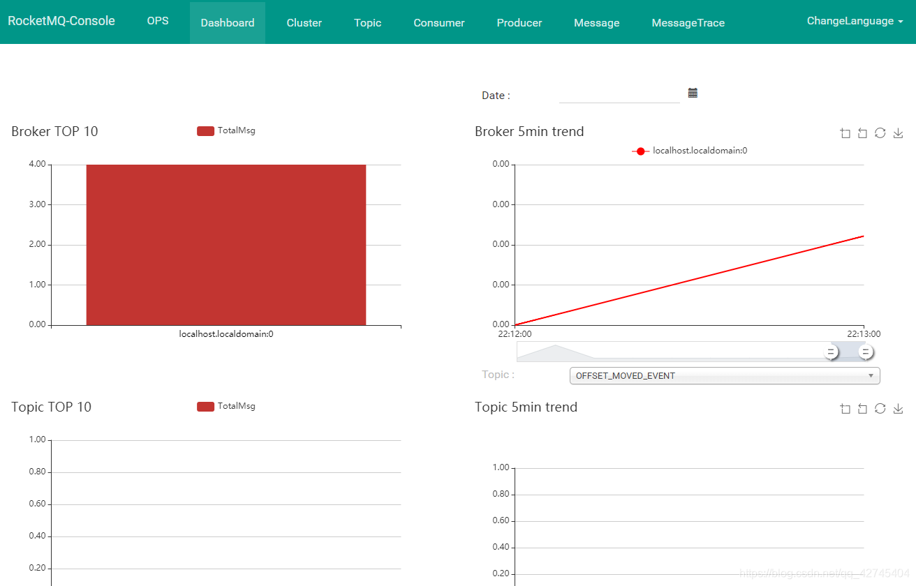
Task: Open the Producer tab
Action: coord(519,22)
